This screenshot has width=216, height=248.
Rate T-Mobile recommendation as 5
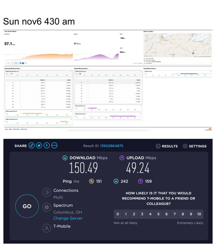158,214
